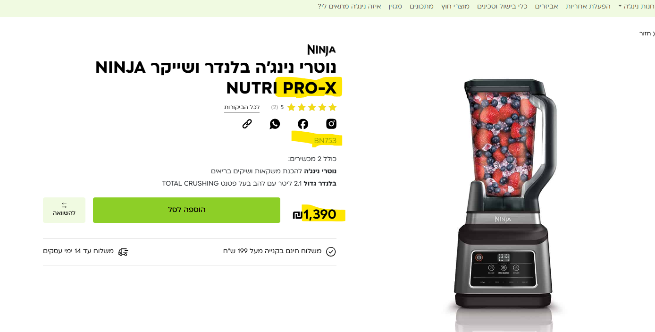Share product via Facebook icon

303,124
